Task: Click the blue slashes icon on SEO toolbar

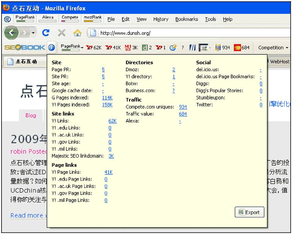Action: click(192, 47)
